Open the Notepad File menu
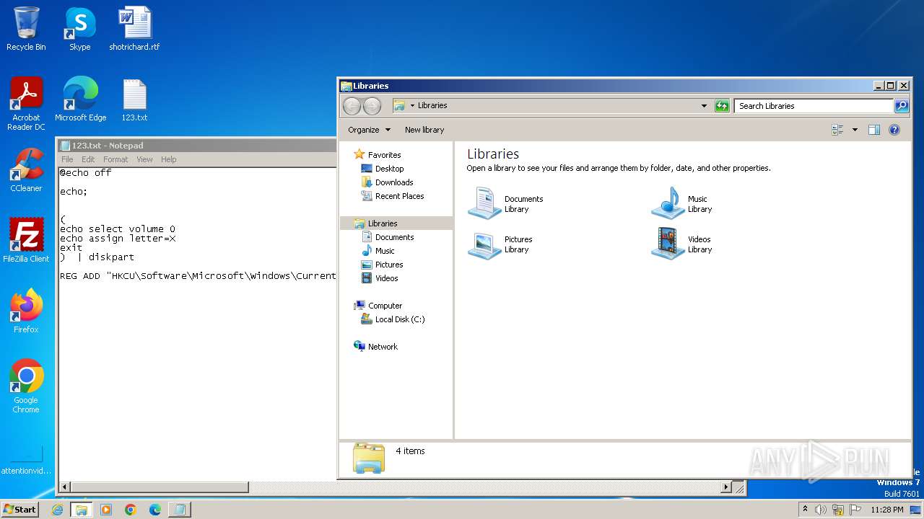924x519 pixels. pos(67,159)
